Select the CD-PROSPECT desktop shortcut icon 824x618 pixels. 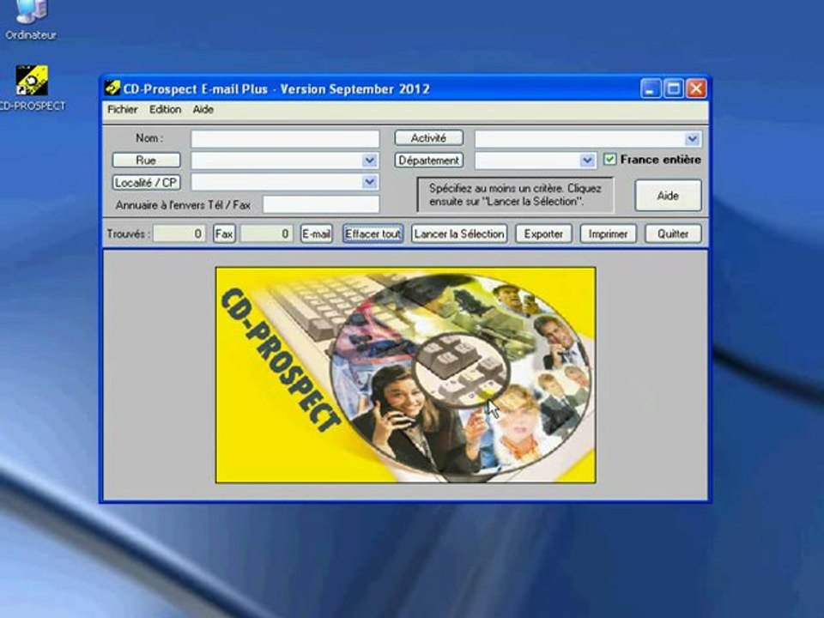[x=32, y=88]
